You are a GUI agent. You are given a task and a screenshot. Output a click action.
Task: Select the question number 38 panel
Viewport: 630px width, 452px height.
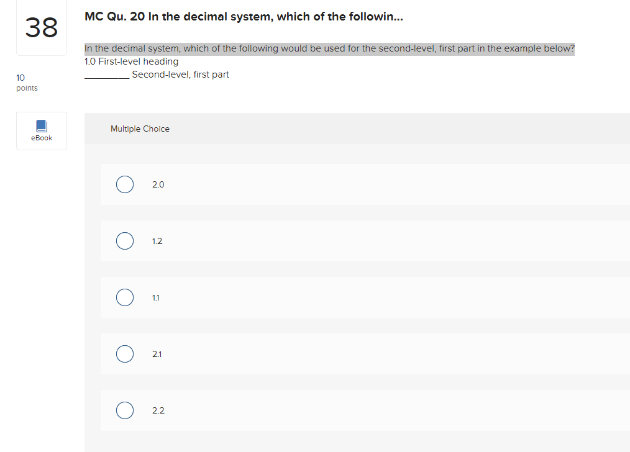[x=41, y=27]
